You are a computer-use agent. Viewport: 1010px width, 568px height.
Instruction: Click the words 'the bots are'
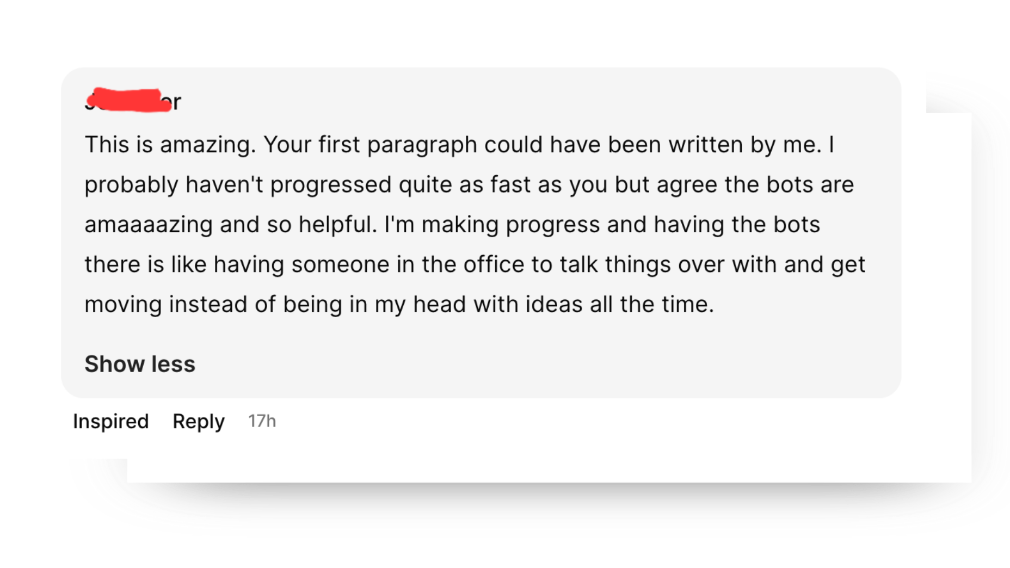tap(789, 184)
